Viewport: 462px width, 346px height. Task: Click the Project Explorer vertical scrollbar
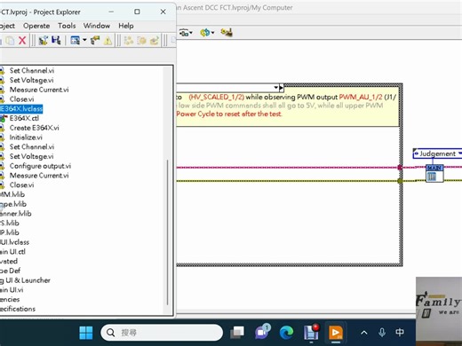point(168,232)
